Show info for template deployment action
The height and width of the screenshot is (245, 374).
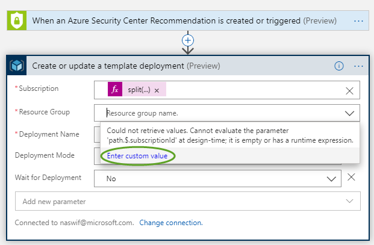coord(339,66)
